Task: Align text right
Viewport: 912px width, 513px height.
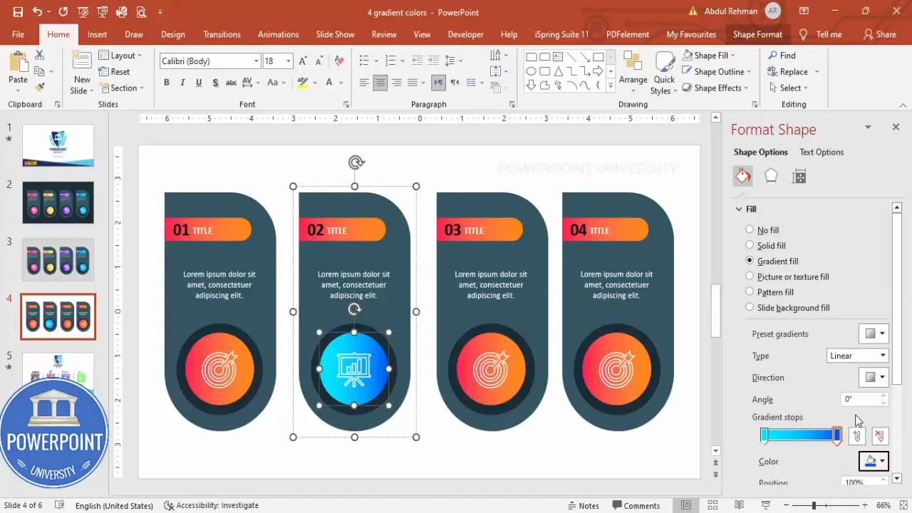Action: pos(397,83)
